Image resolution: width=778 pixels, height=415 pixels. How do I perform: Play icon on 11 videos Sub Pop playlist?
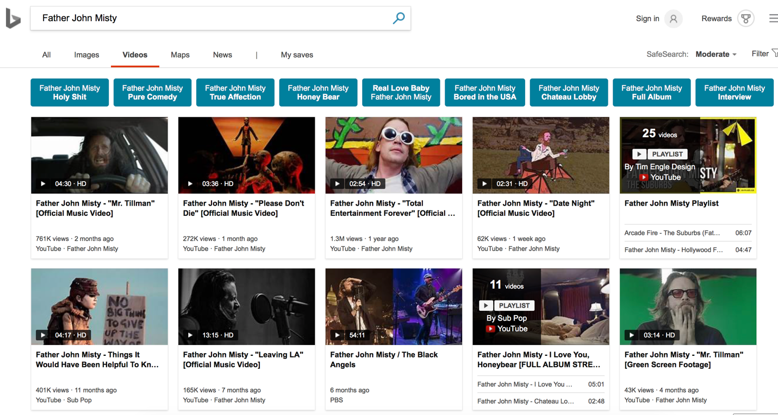tap(486, 305)
